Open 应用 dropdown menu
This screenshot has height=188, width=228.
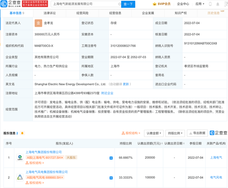(200, 4)
